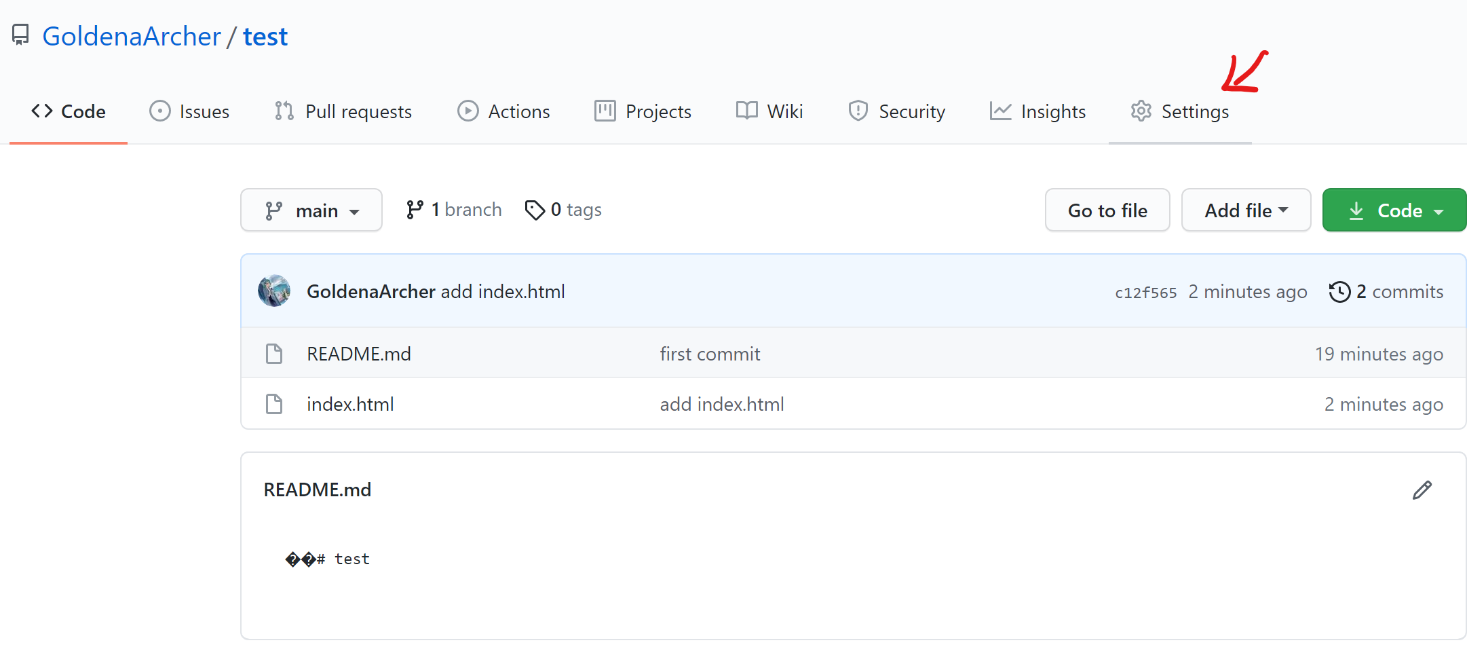Viewport: 1467px width, 647px height.
Task: Open the Issues tab
Action: click(x=189, y=111)
